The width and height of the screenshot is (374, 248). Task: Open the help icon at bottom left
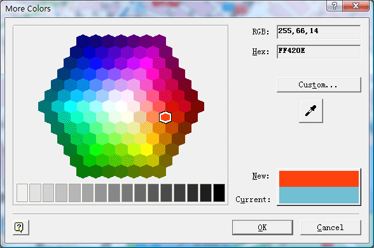click(x=21, y=227)
